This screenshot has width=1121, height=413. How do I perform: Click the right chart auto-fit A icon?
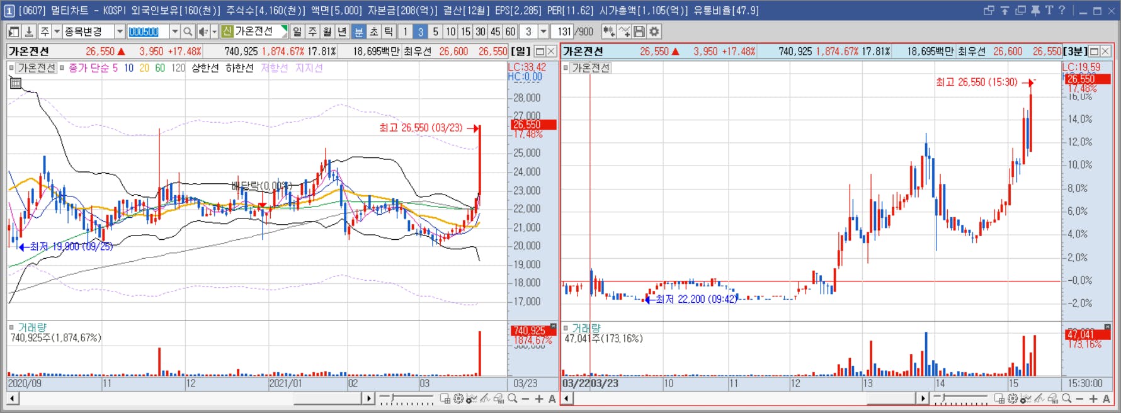pyautogui.click(x=1106, y=399)
